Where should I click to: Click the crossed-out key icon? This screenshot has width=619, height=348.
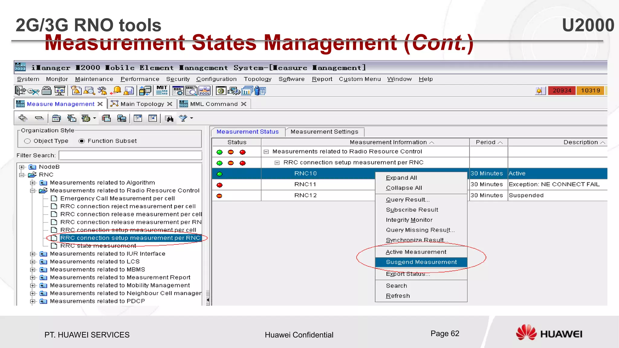point(33,91)
